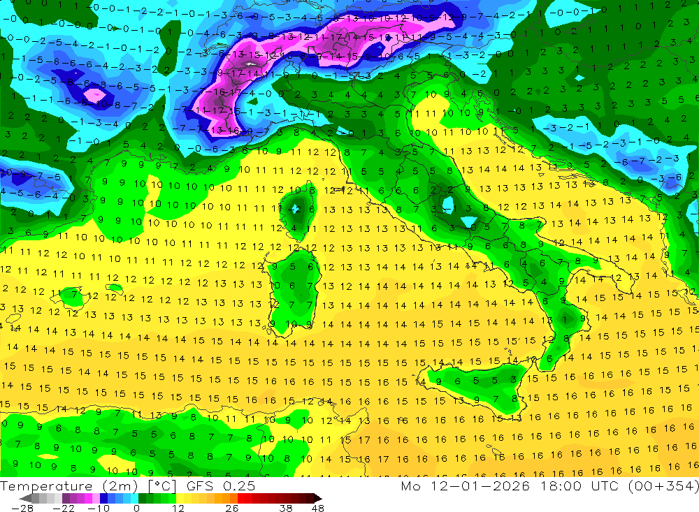Click the '48' legend value
The image size is (699, 512).
318,509
